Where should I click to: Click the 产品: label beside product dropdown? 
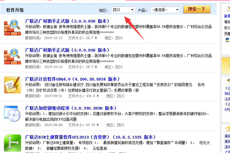[x=142, y=10]
